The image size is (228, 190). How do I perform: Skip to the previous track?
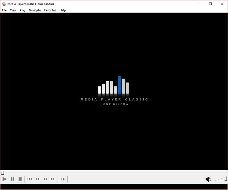coord(30,179)
